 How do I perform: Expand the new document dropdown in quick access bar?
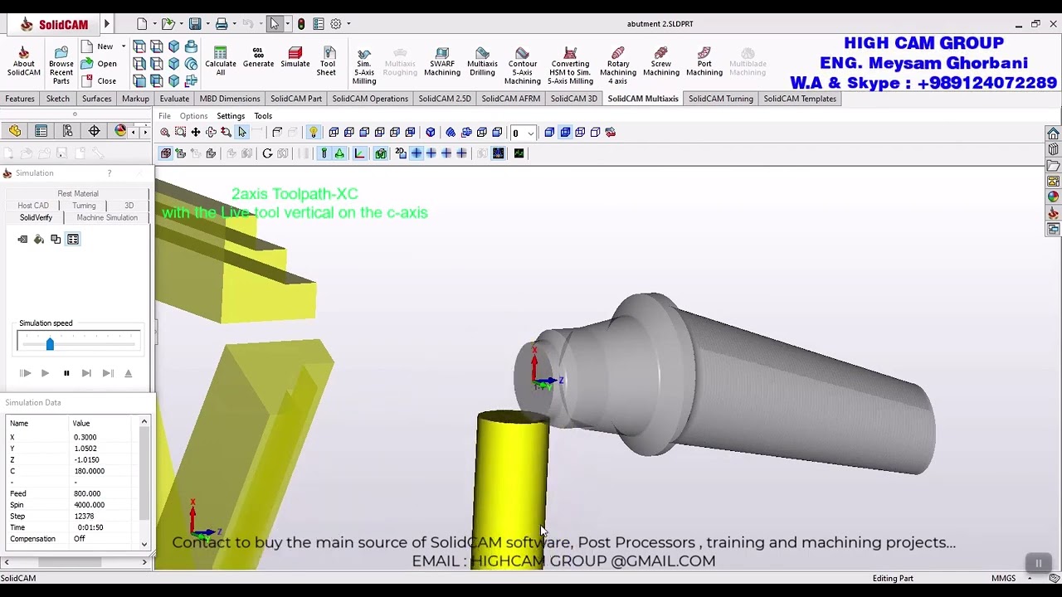(154, 24)
